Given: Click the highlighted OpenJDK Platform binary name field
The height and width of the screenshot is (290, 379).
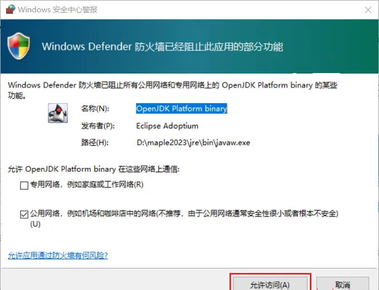Looking at the screenshot, I should pyautogui.click(x=182, y=109).
